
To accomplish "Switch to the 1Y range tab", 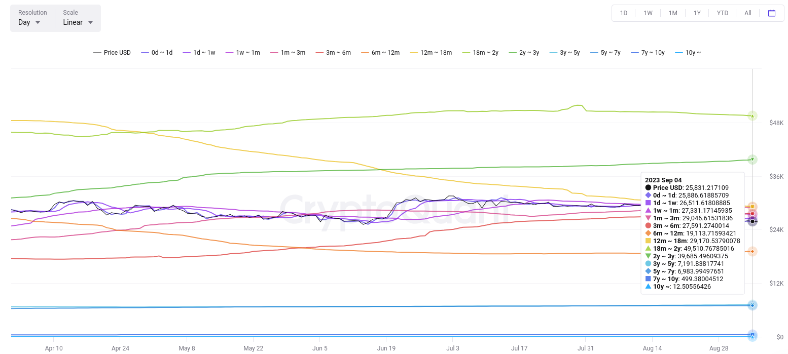I will tap(698, 13).
